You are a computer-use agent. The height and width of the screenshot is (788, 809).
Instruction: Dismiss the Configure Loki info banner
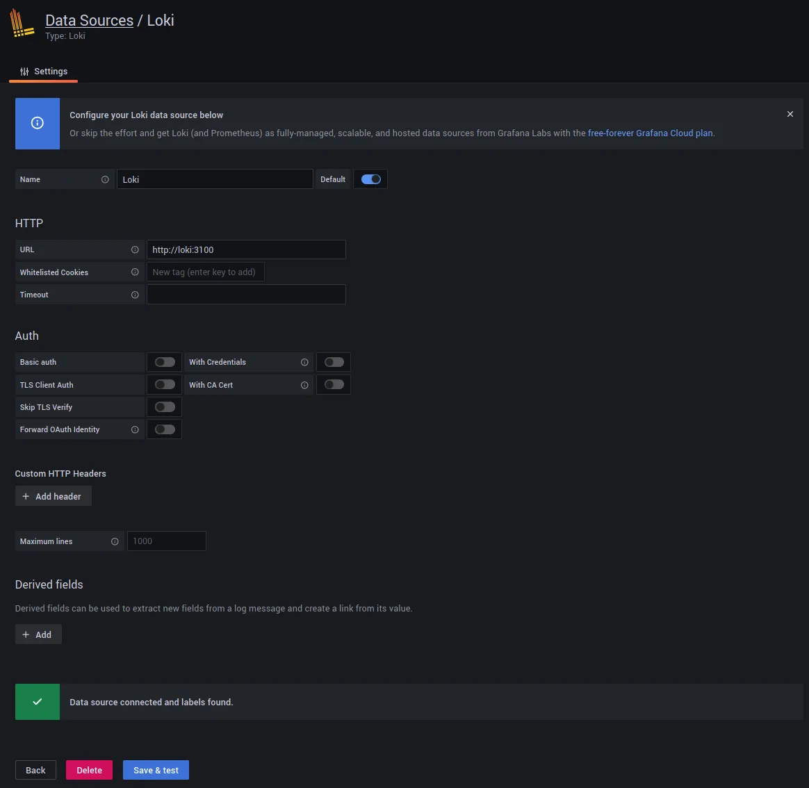click(790, 114)
